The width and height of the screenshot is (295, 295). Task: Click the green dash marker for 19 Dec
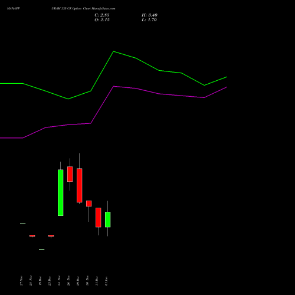click(x=42, y=250)
